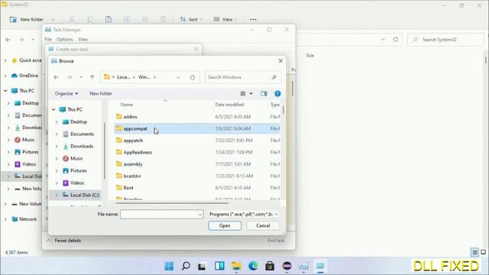Viewport: 489px width, 275px height.
Task: Collapse This PC in Browse dialog tree
Action: coord(53,109)
